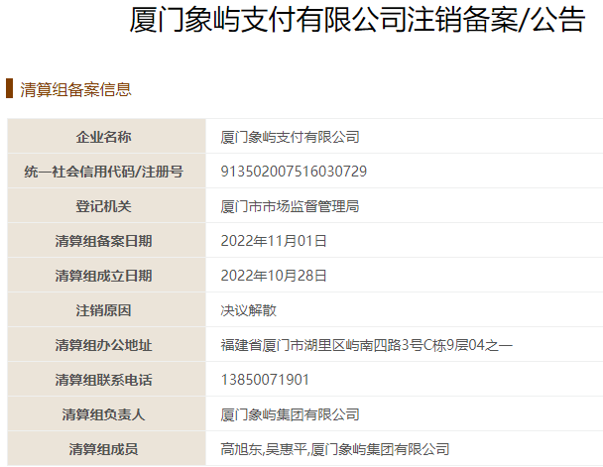
Task: Select the company name value 厦门象屿支付有限公司
Action: click(290, 137)
